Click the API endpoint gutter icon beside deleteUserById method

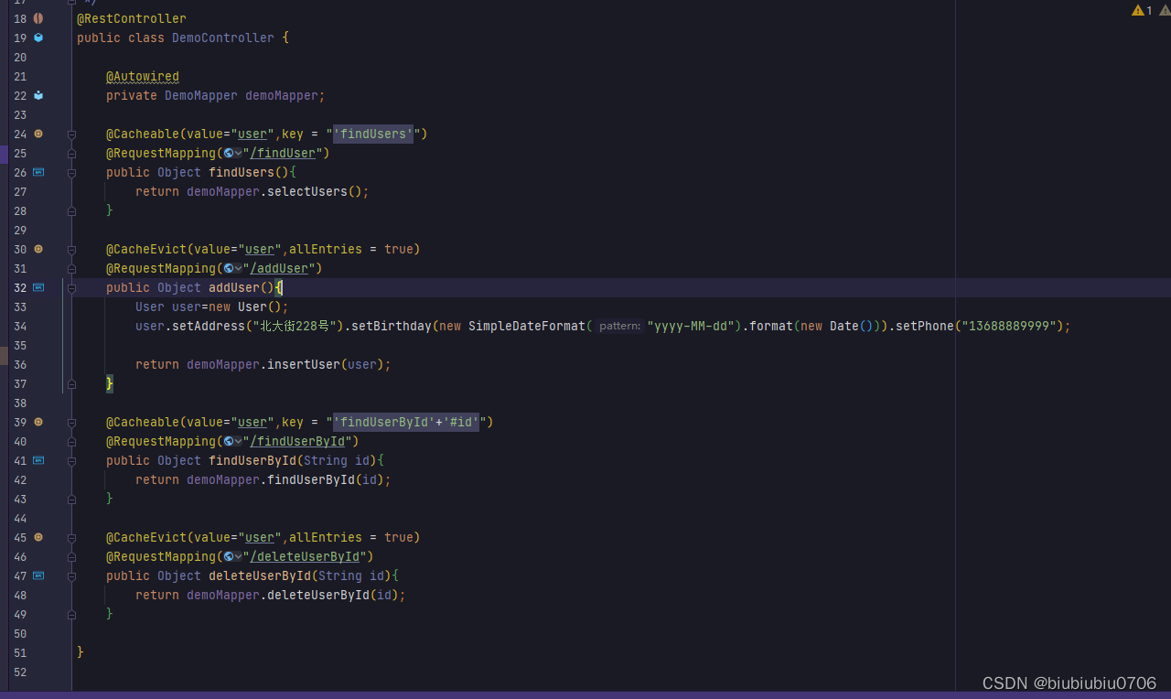[x=38, y=575]
